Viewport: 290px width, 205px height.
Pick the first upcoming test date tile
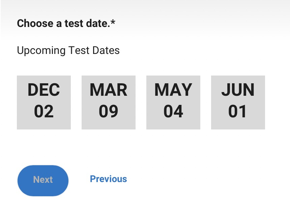coord(44,102)
